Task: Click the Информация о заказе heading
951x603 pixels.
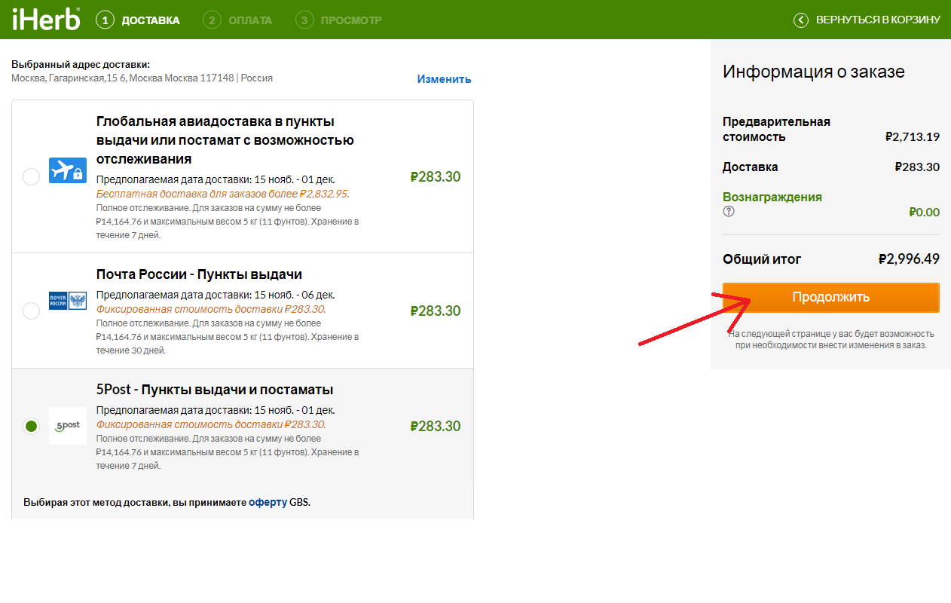Action: (814, 72)
